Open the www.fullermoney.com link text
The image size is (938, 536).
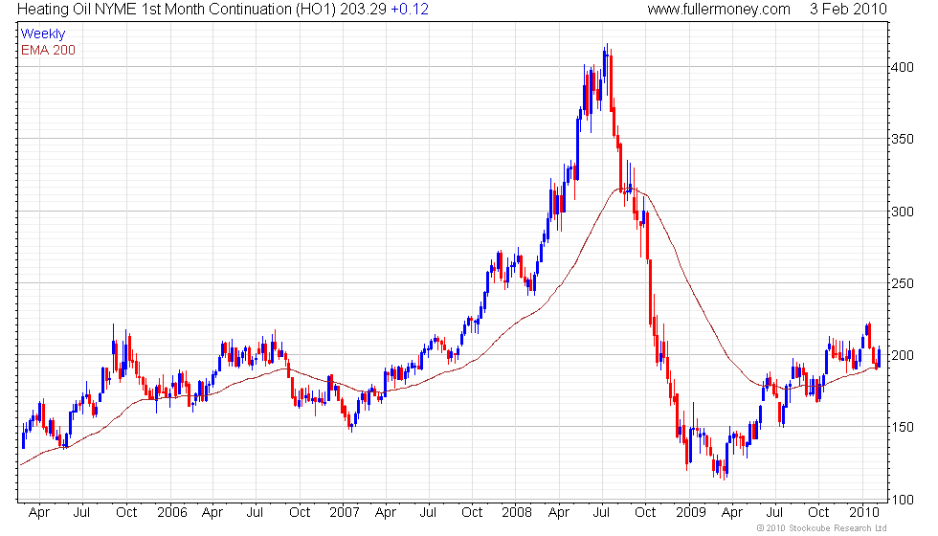[719, 10]
